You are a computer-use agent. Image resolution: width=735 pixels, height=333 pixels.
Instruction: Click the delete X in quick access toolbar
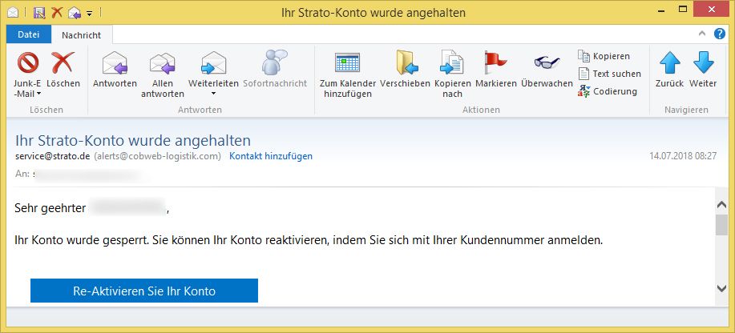(x=57, y=12)
